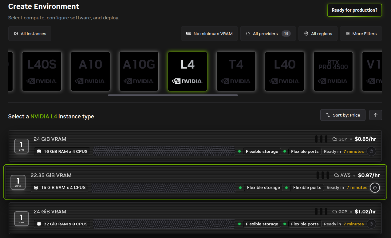Click the 16 GiB RAM x 4 CPUS chip on $0.85/hr row
The width and height of the screenshot is (391, 238).
click(62, 151)
